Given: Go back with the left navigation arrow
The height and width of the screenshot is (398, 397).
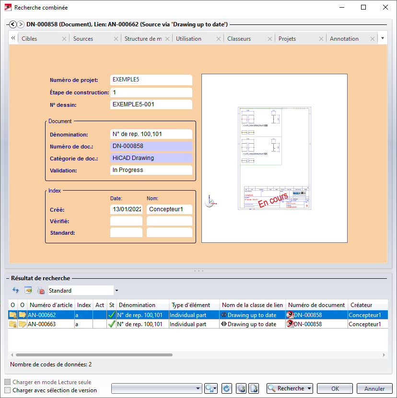Looking at the screenshot, I should coord(13,24).
